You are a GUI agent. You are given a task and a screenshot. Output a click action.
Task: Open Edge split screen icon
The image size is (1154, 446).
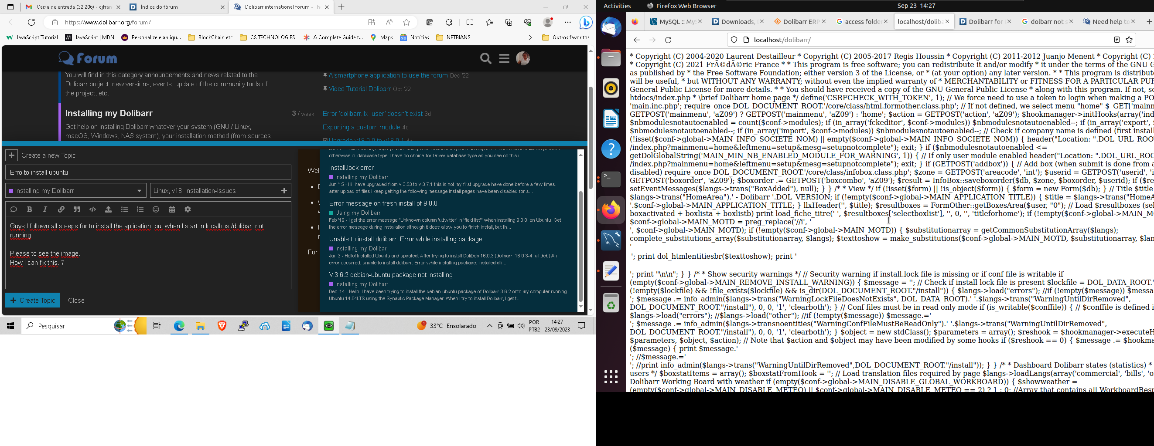470,22
